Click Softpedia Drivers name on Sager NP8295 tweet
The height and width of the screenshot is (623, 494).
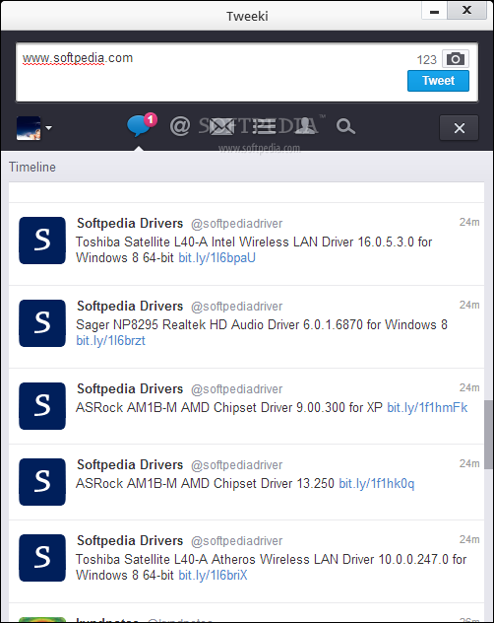(x=130, y=306)
